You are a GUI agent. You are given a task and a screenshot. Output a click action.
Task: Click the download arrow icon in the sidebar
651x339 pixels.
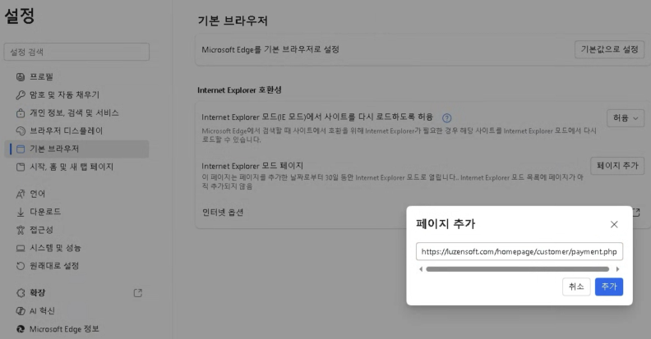pyautogui.click(x=21, y=212)
